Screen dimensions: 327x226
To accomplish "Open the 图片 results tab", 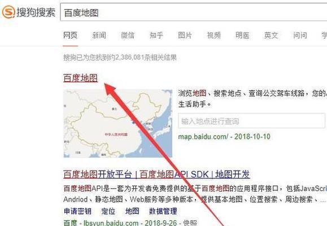I will [x=185, y=35].
